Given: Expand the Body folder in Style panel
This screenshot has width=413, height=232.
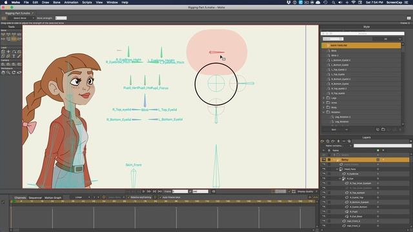Looking at the screenshot, I should pos(324,108).
